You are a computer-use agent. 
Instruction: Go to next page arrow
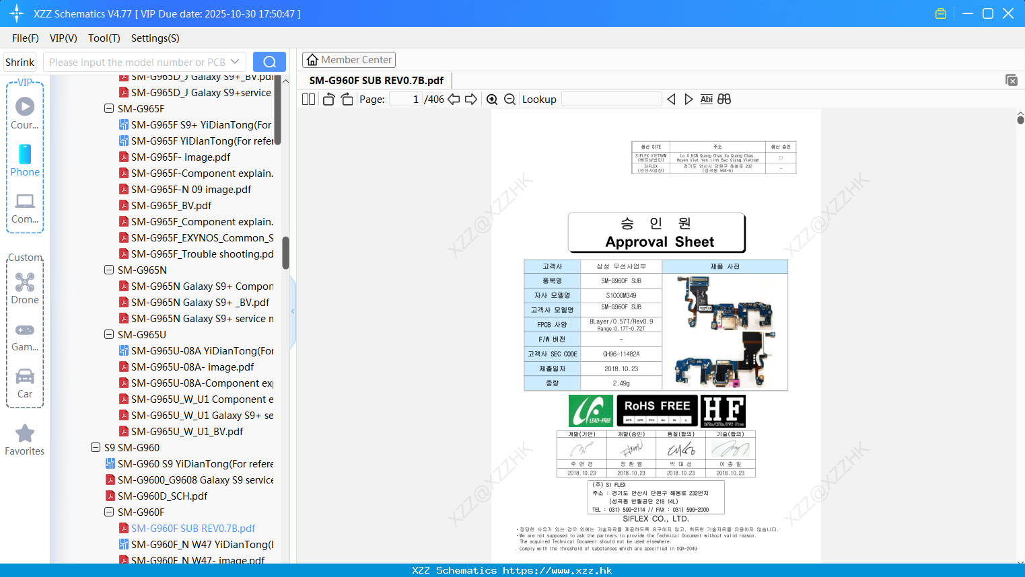point(471,99)
